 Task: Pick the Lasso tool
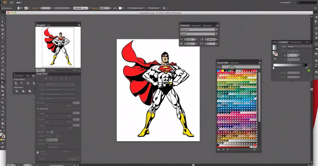pos(3,30)
